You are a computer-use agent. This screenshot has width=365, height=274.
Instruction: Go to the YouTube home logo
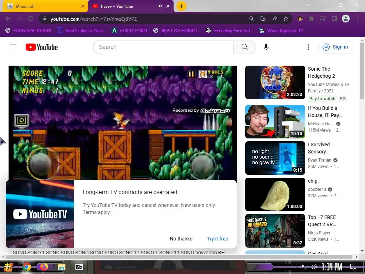[x=42, y=47]
